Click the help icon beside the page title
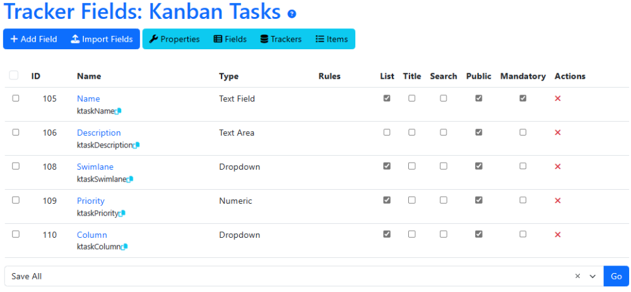This screenshot has height=292, width=631. click(x=292, y=14)
